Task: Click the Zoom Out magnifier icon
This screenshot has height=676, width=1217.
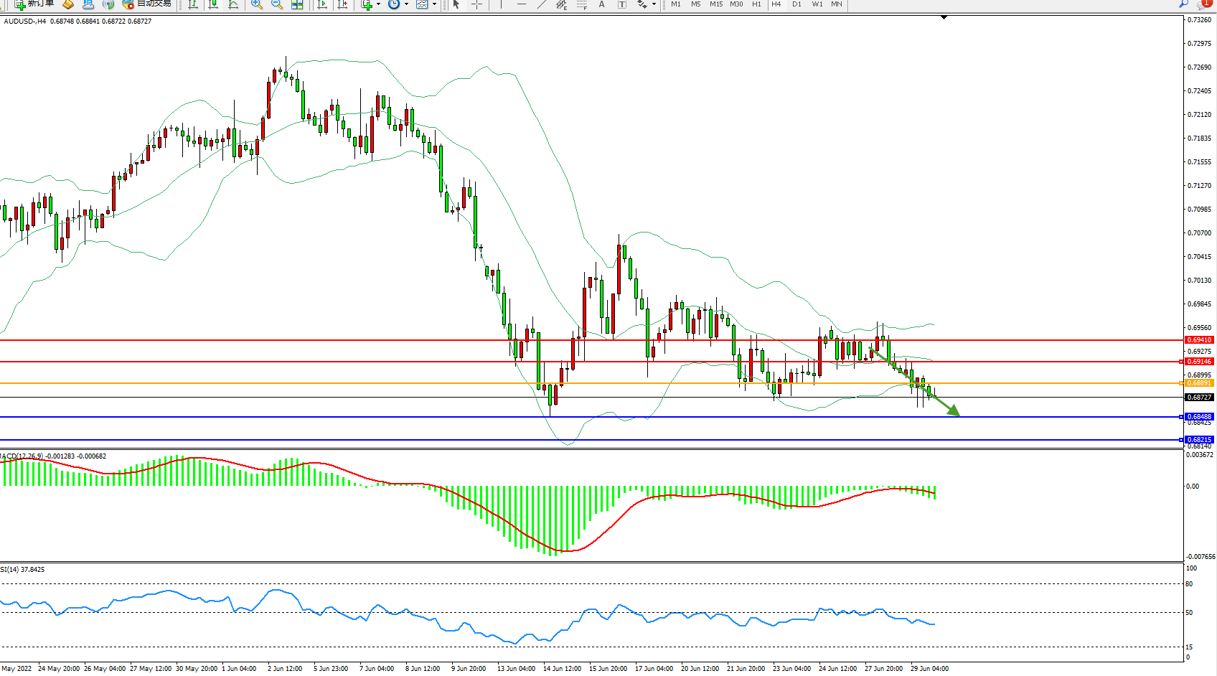Action: coord(276,4)
